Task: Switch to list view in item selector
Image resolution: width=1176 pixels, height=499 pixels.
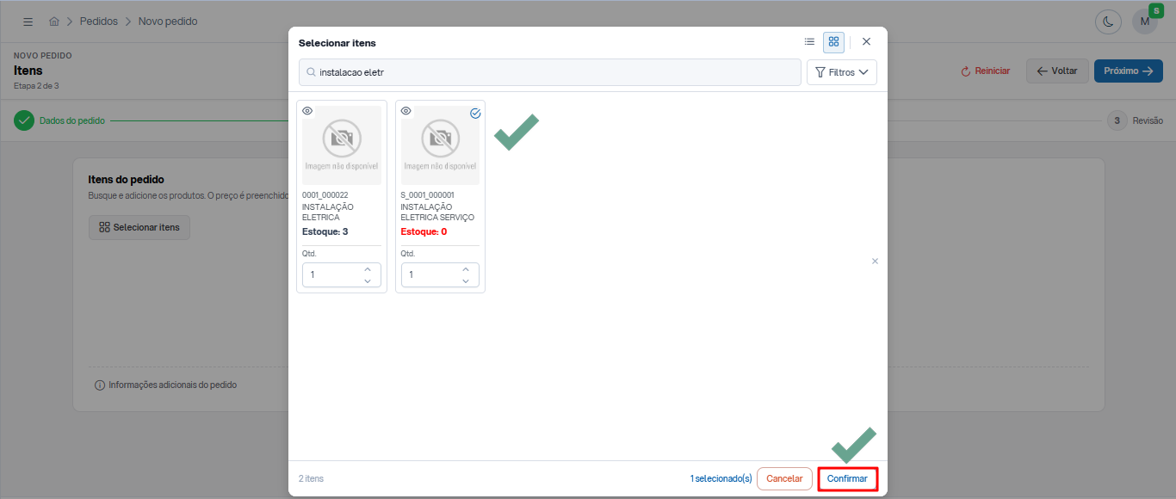Action: pyautogui.click(x=809, y=41)
